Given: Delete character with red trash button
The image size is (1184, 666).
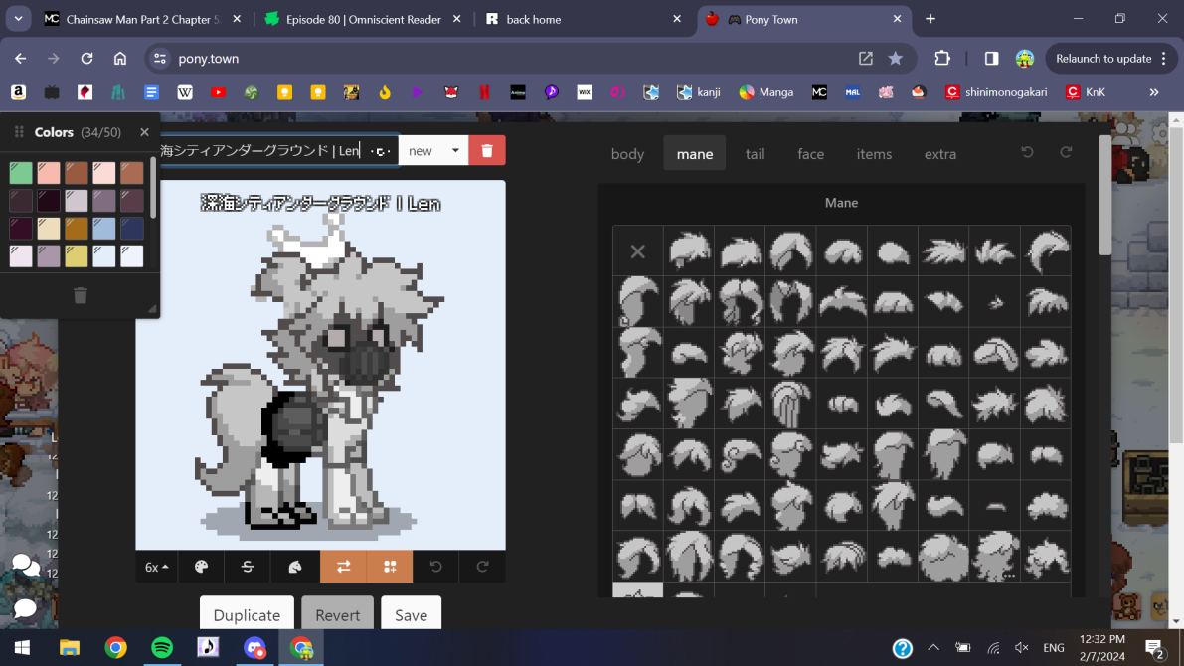Looking at the screenshot, I should pyautogui.click(x=487, y=150).
